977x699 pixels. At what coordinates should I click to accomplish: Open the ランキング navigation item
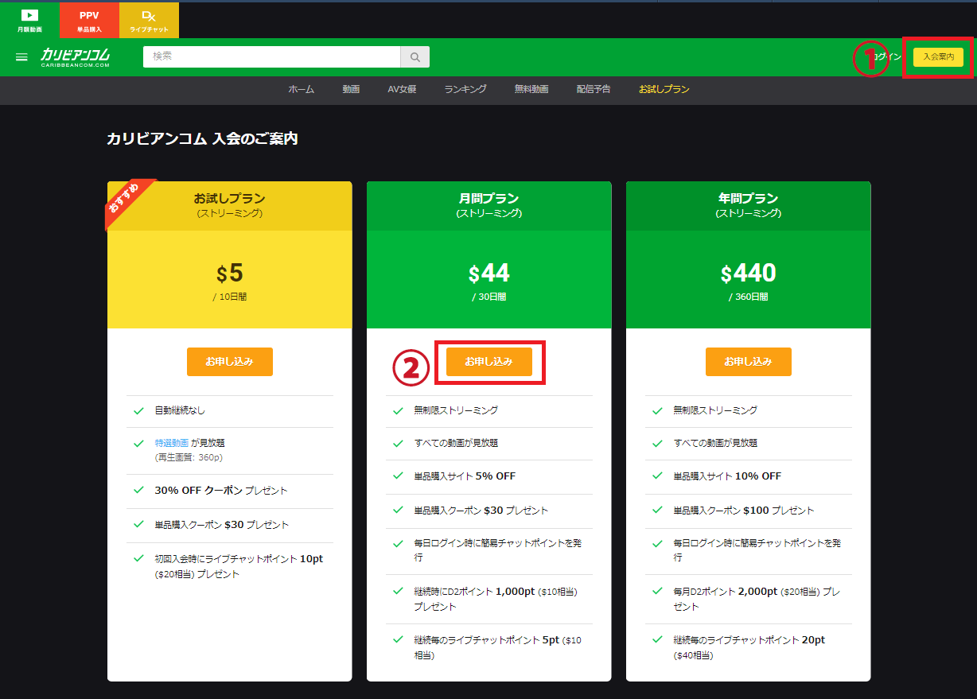465,90
